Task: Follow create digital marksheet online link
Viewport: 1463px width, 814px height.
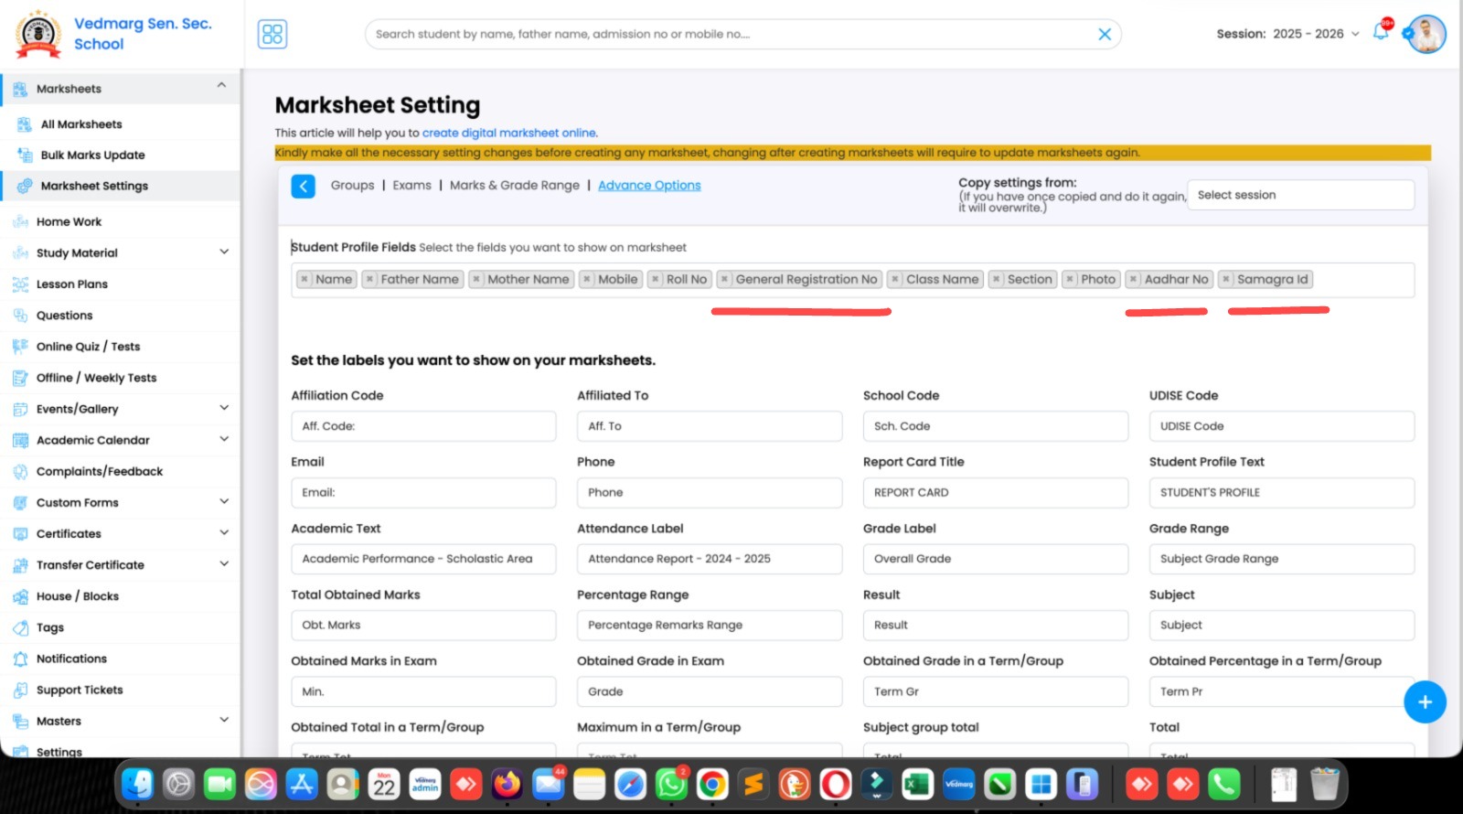Action: [509, 133]
